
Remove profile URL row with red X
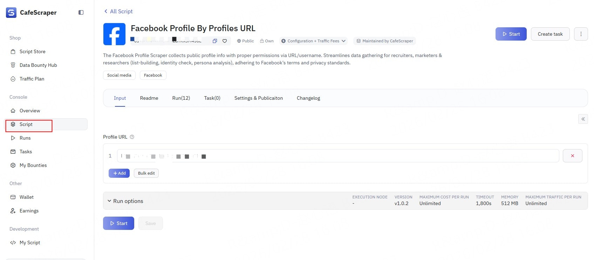click(572, 156)
